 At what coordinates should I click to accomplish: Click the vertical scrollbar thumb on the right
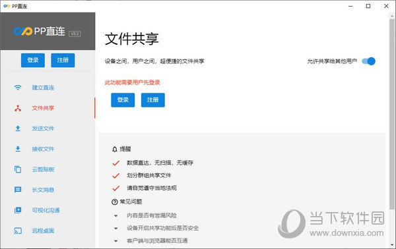(391, 113)
